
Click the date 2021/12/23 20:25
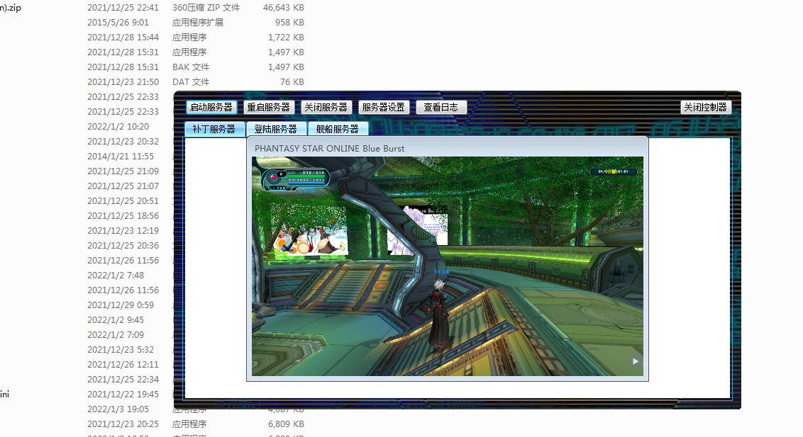pyautogui.click(x=123, y=424)
